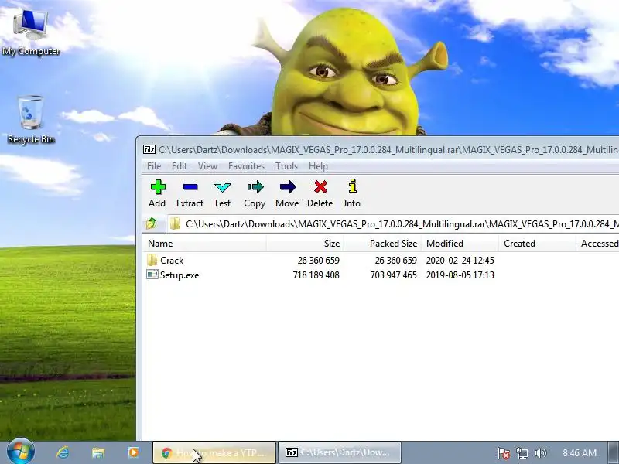
Task: Open the Tools menu
Action: point(286,166)
